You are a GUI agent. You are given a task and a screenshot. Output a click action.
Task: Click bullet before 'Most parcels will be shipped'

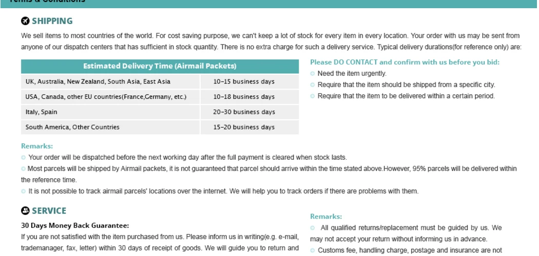click(24, 168)
